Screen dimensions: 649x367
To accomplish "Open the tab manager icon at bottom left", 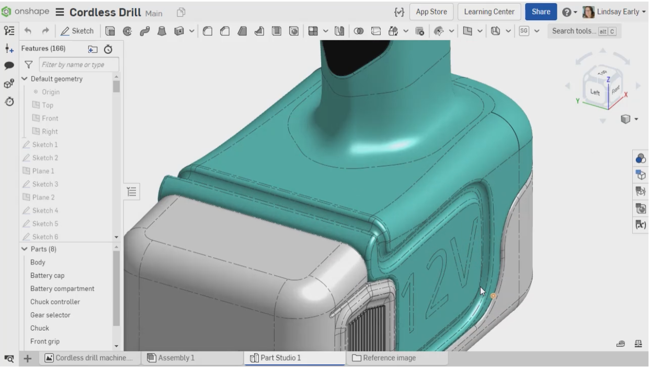I will (9, 359).
